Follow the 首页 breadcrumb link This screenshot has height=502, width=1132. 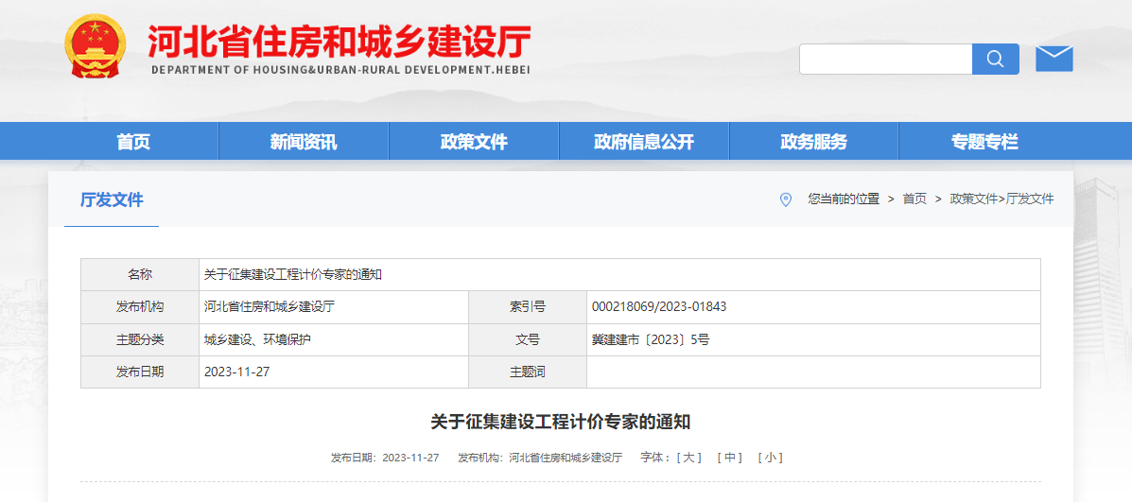pos(914,199)
